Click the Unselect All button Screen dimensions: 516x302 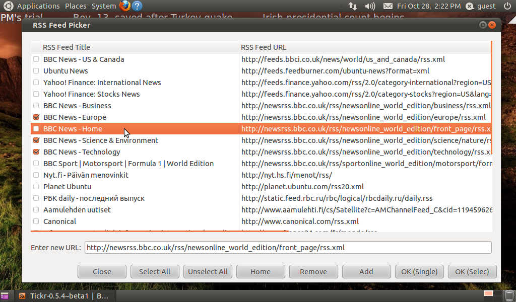tap(208, 272)
